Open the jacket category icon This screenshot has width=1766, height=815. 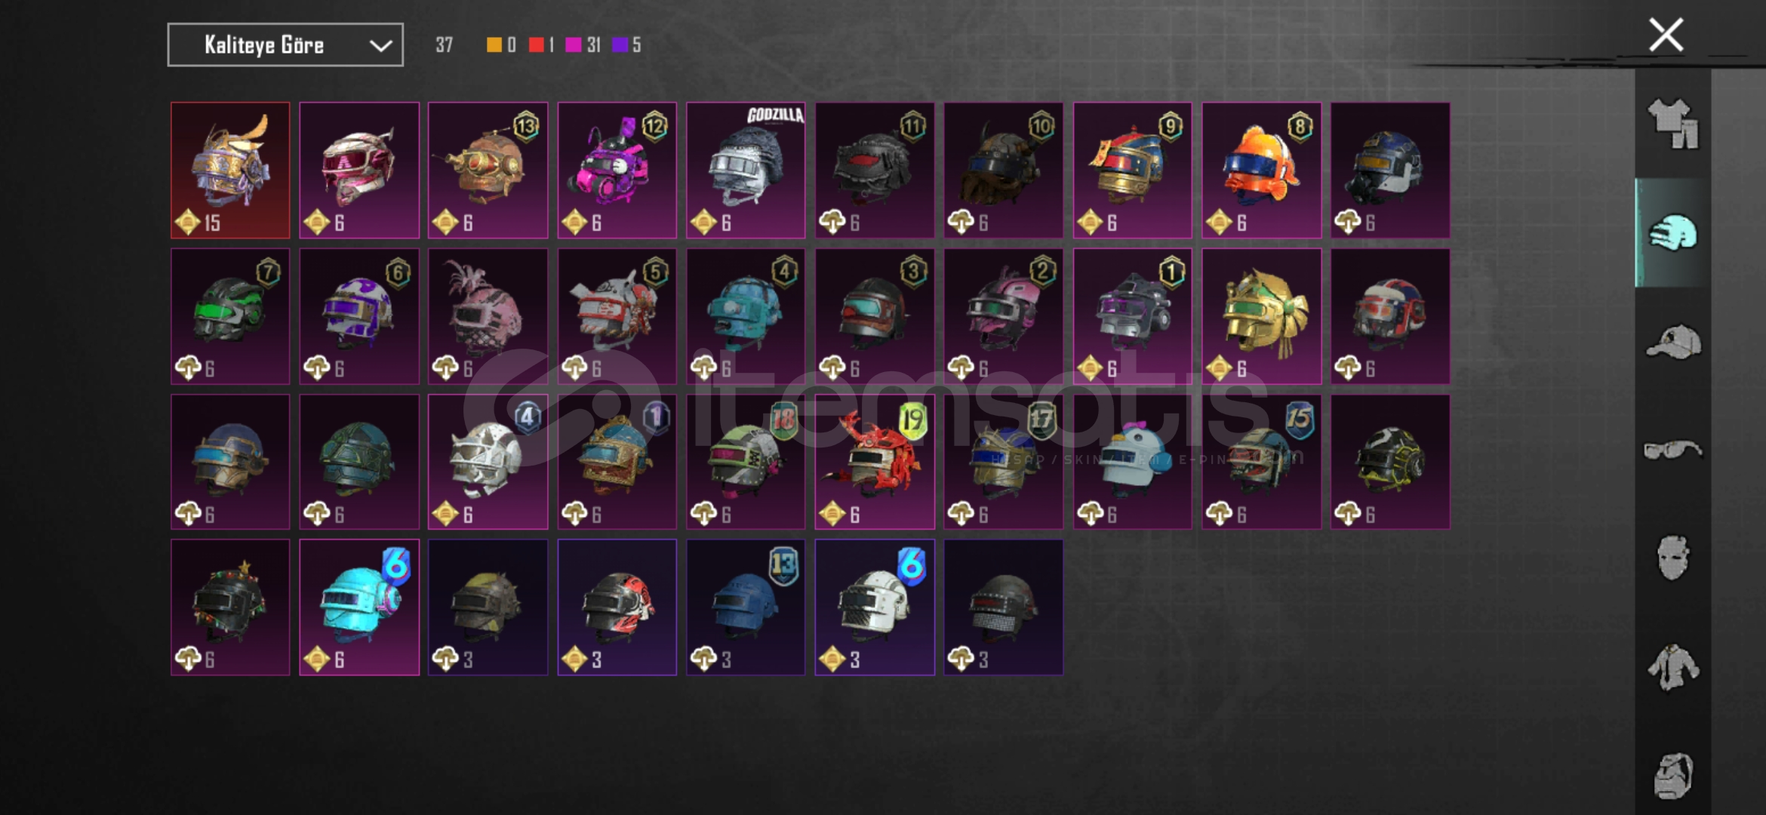[1673, 667]
